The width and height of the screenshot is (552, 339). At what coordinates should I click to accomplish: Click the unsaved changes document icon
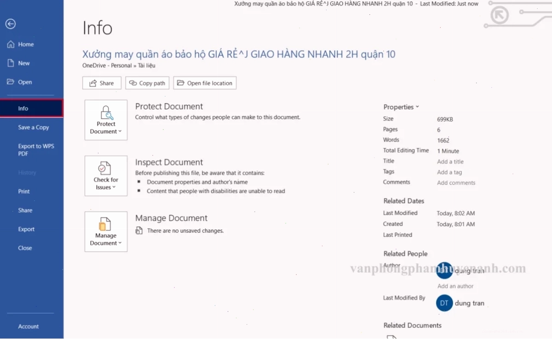pos(139,230)
